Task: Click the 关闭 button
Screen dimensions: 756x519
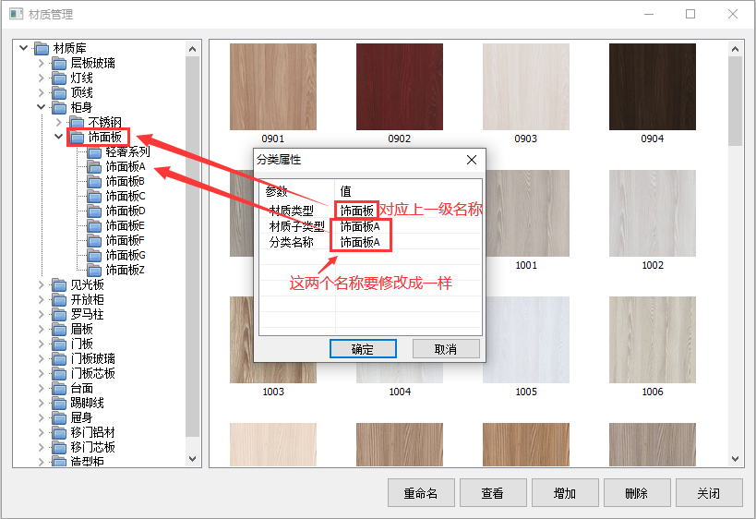Action: click(709, 493)
